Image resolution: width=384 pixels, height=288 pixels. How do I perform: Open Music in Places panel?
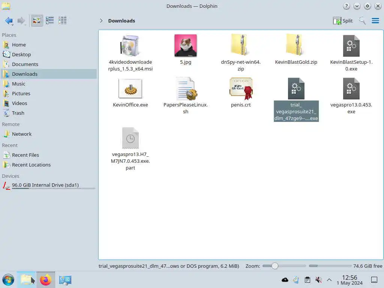[x=49, y=84]
